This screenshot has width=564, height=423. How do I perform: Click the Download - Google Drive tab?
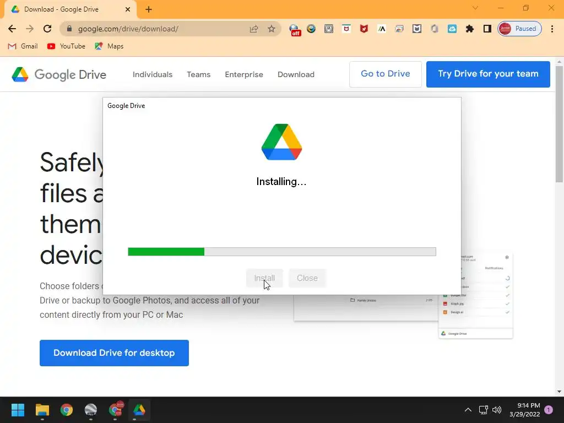coord(70,10)
